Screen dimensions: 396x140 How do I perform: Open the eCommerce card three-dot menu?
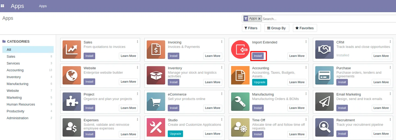tap(222, 94)
